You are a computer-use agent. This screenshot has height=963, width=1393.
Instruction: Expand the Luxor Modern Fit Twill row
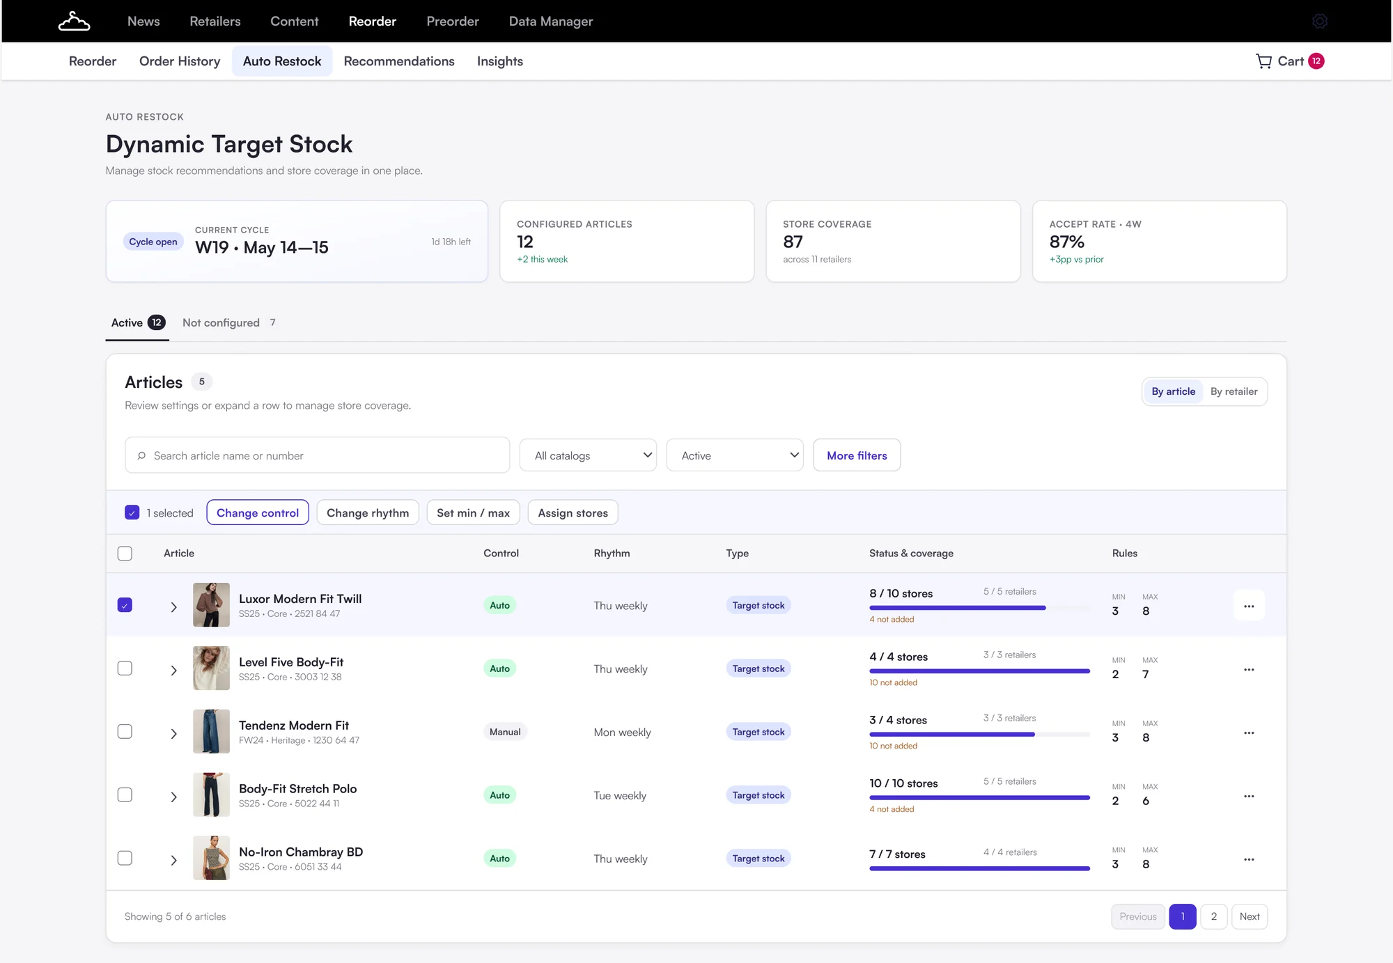point(173,607)
